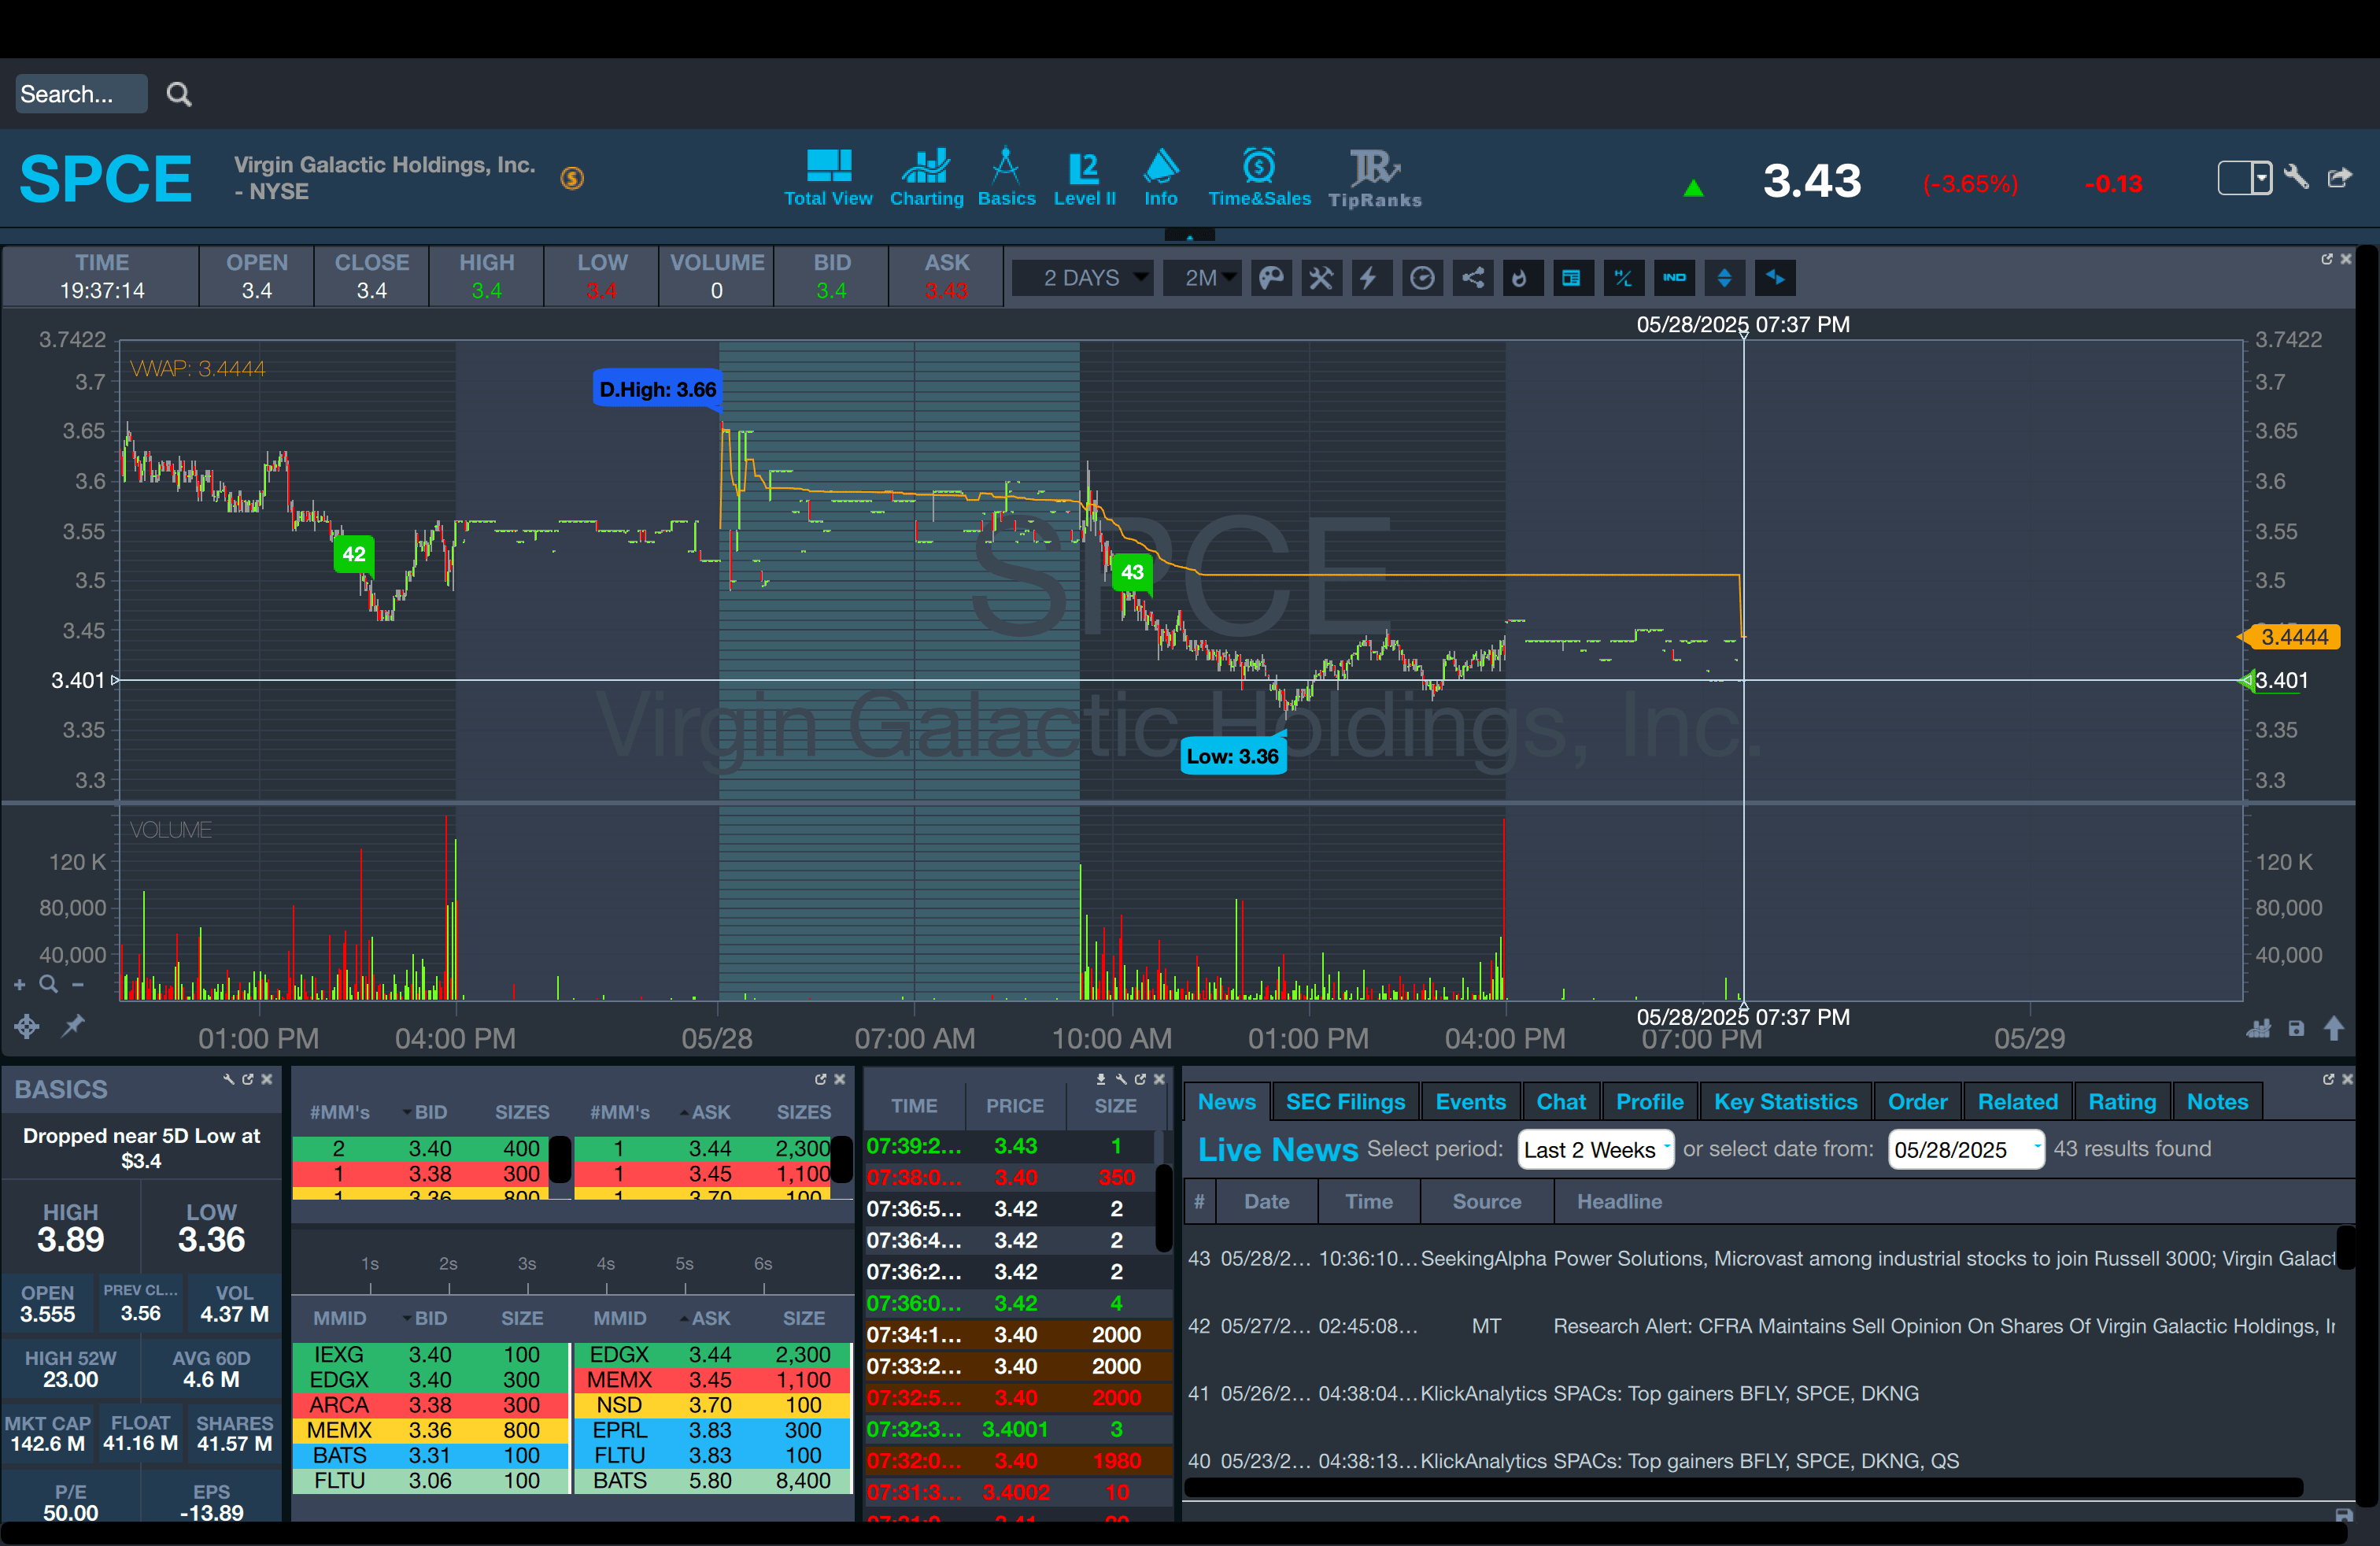Screen dimensions: 2380x1546
Task: Click the chart color palette icon
Action: point(1271,278)
